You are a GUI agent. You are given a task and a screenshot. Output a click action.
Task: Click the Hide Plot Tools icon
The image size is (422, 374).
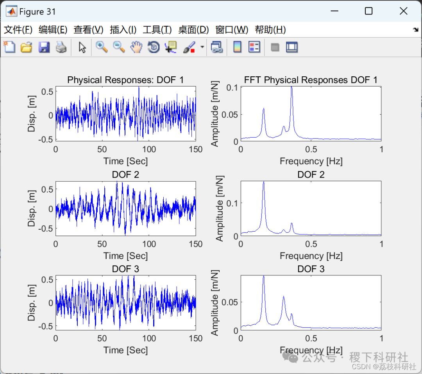tap(275, 47)
